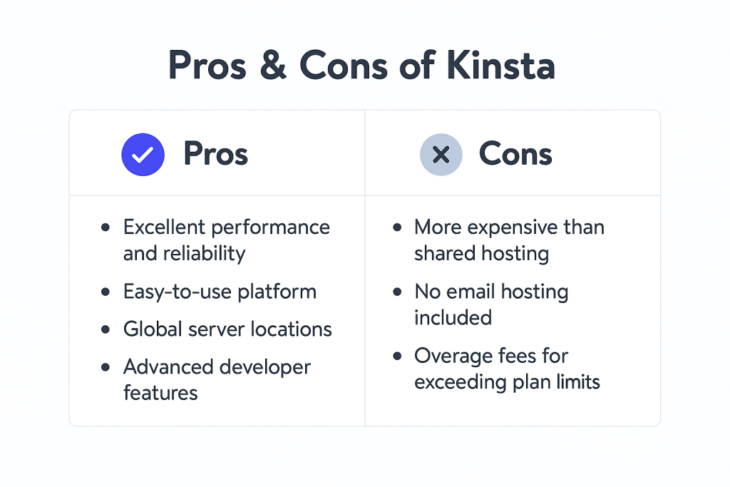Click "Overage fees for exceeding plan limits"

point(507,369)
